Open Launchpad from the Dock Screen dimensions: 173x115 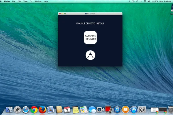17,110
